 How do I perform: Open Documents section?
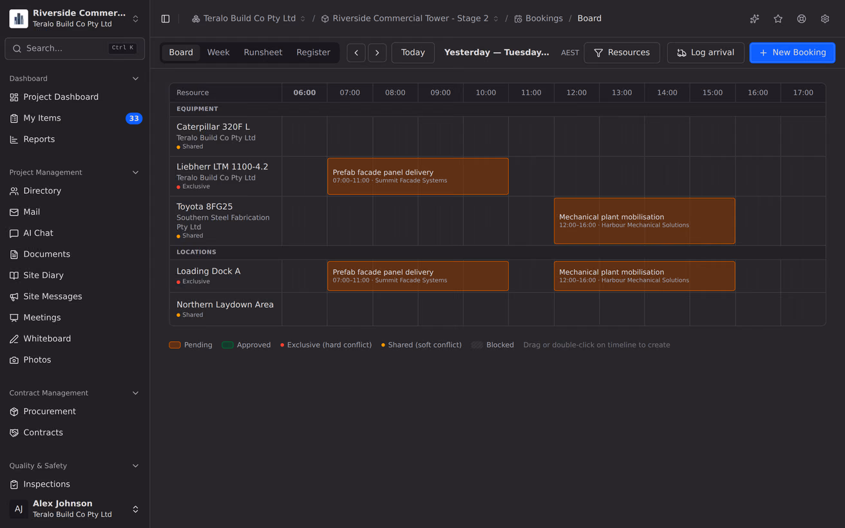(x=75, y=254)
